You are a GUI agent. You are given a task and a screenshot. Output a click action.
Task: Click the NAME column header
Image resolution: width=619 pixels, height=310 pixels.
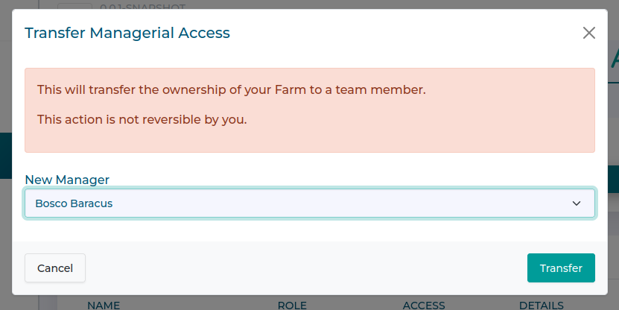(x=104, y=305)
